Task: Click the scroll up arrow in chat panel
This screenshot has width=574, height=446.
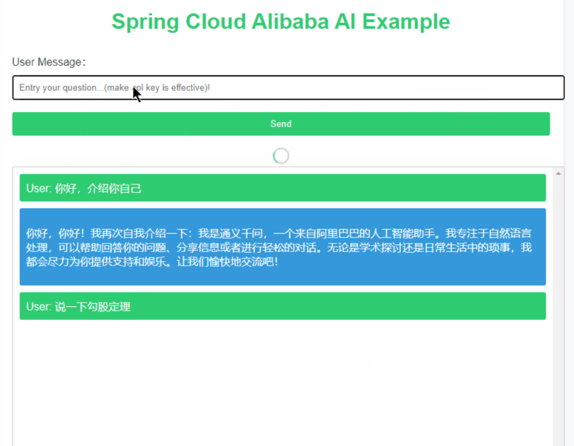Action: pos(558,174)
